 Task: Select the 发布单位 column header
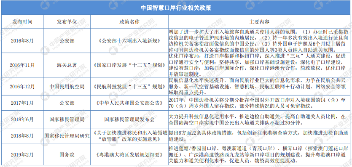67,22
